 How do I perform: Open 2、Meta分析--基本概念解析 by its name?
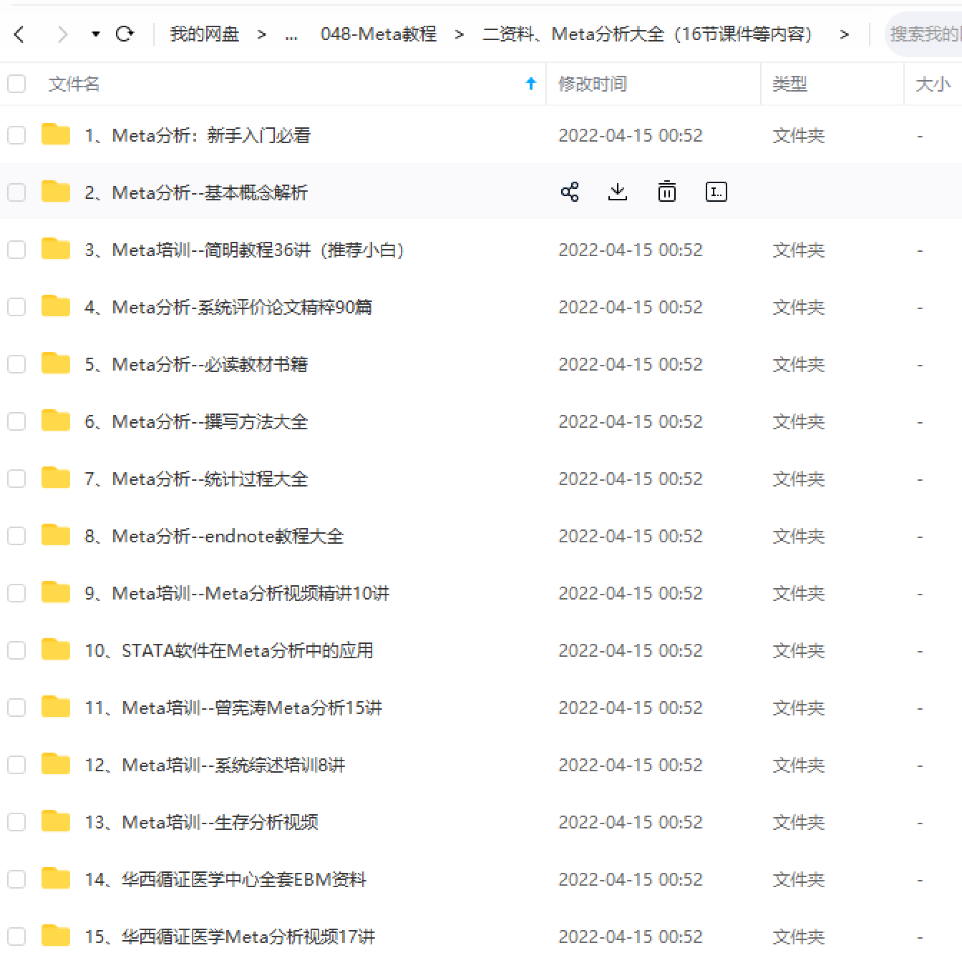pos(196,192)
